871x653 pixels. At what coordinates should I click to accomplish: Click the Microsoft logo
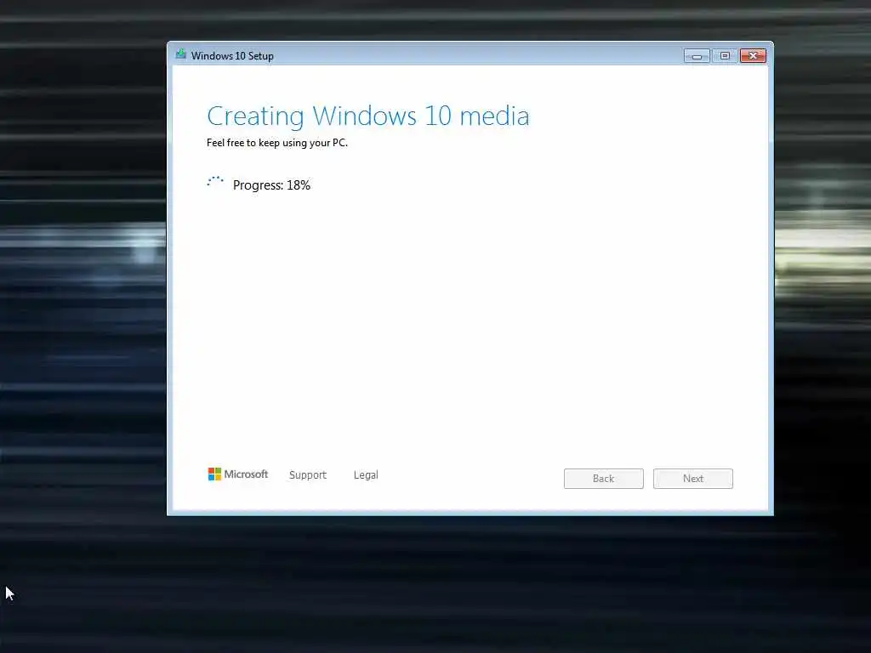(x=238, y=474)
